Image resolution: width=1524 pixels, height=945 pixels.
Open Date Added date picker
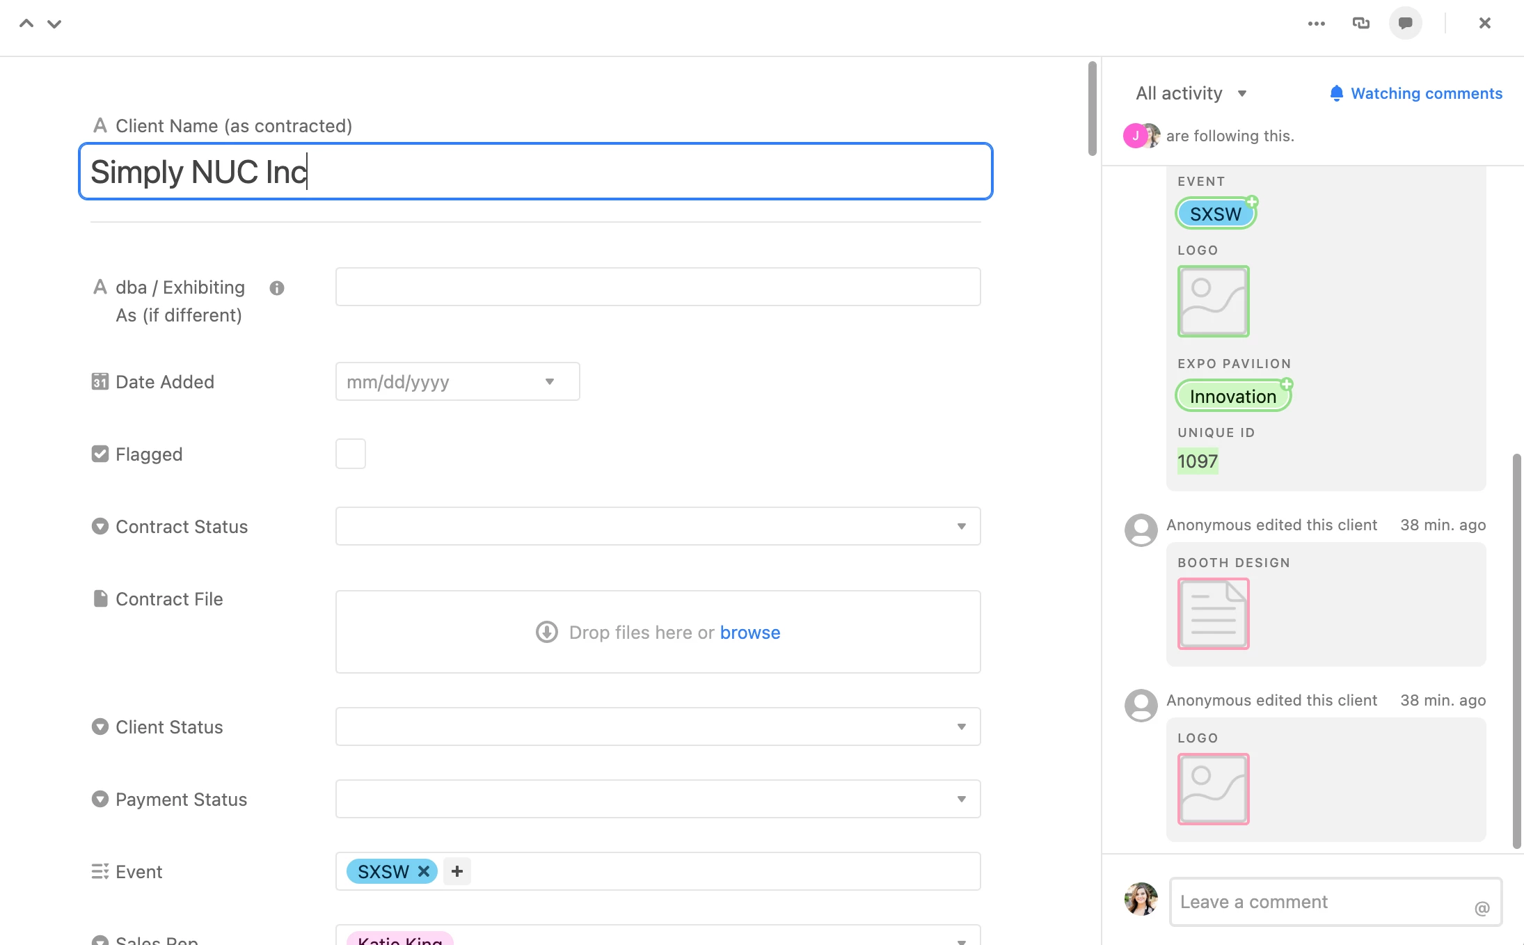pos(457,381)
